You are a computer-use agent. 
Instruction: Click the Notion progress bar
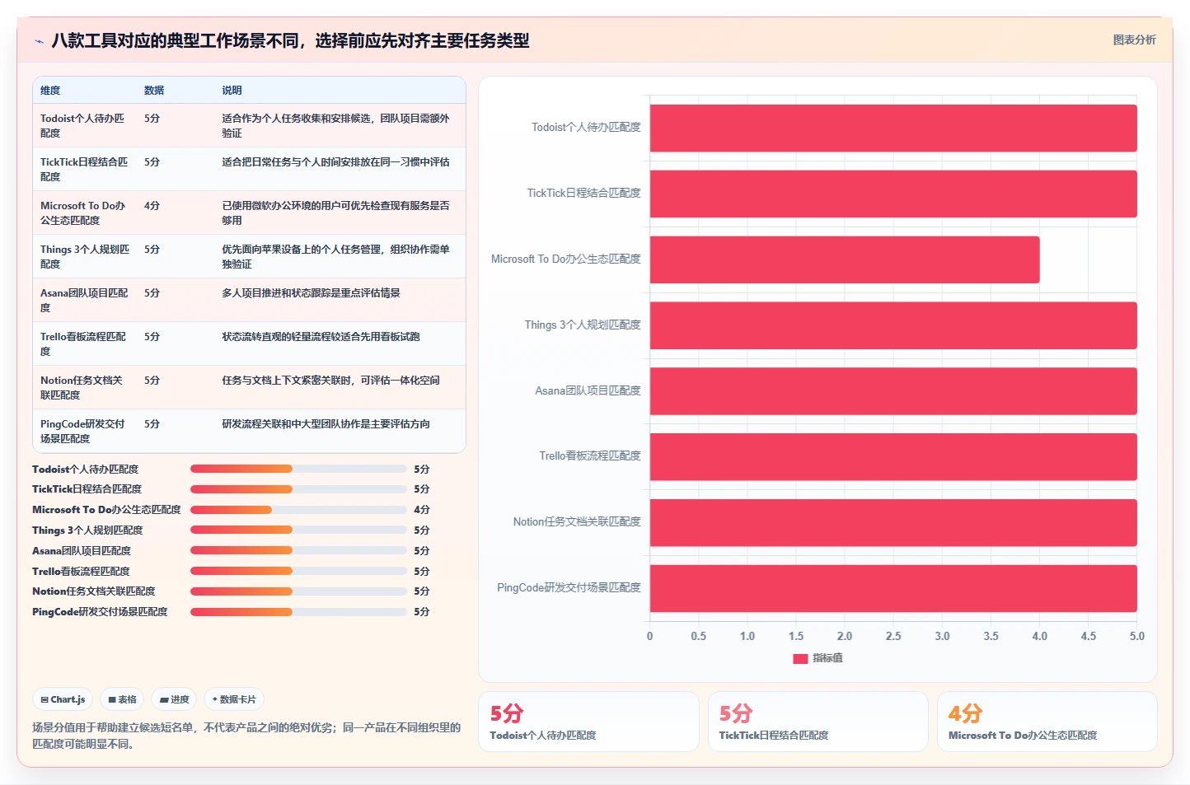click(298, 591)
